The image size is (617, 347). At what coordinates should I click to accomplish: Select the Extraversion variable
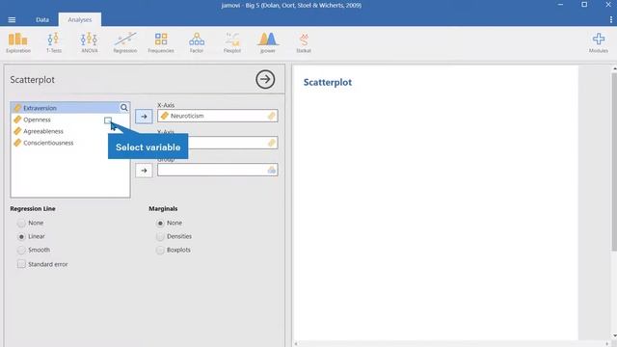tap(66, 108)
